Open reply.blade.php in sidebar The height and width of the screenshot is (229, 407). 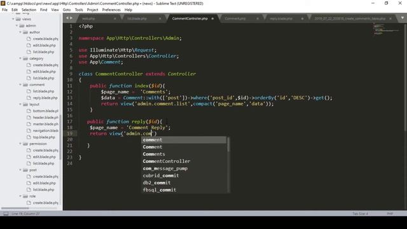point(45,97)
